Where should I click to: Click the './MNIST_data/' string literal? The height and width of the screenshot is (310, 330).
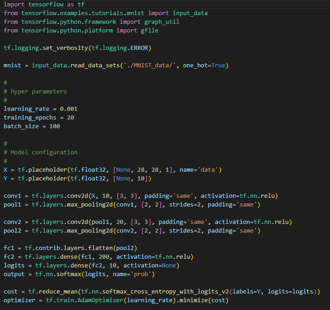click(149, 65)
